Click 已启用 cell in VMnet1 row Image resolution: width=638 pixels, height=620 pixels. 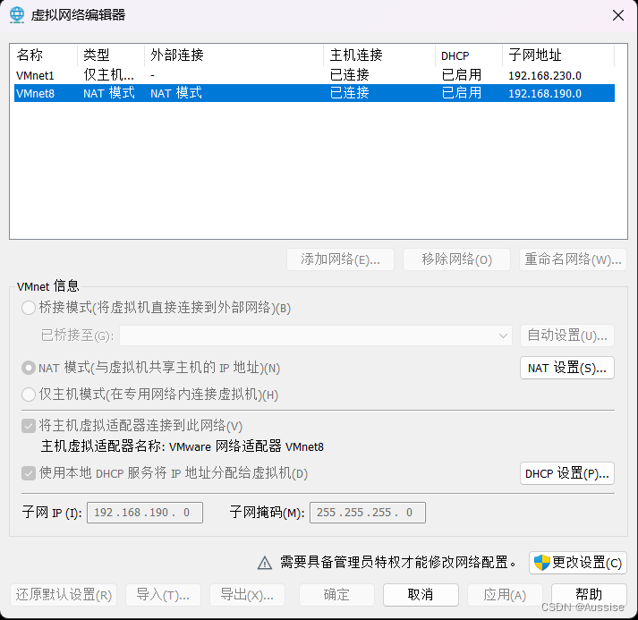[x=462, y=75]
